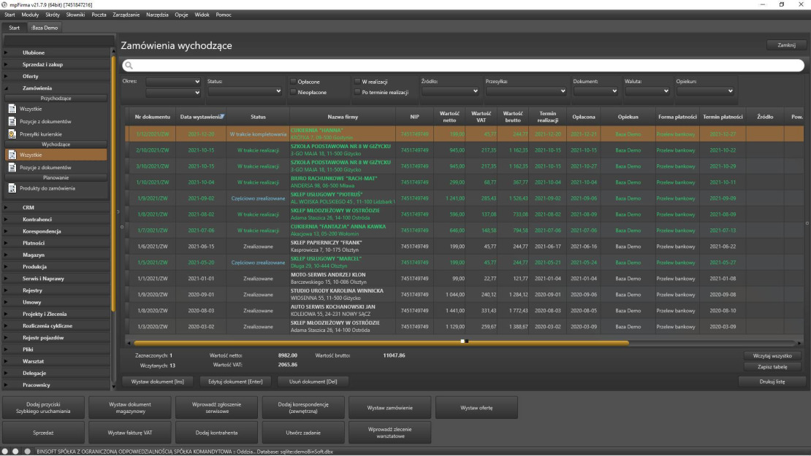Enable the Opłacone checkbox
811x456 pixels.
click(293, 82)
